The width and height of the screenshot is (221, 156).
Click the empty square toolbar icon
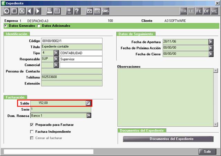point(14,11)
